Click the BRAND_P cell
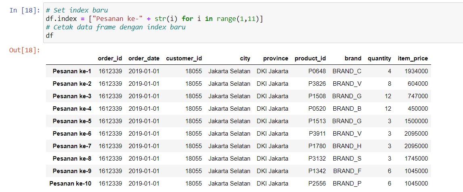 [347, 184]
